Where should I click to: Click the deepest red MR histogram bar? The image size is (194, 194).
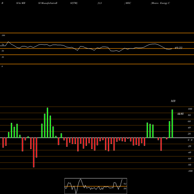[x=34, y=152]
